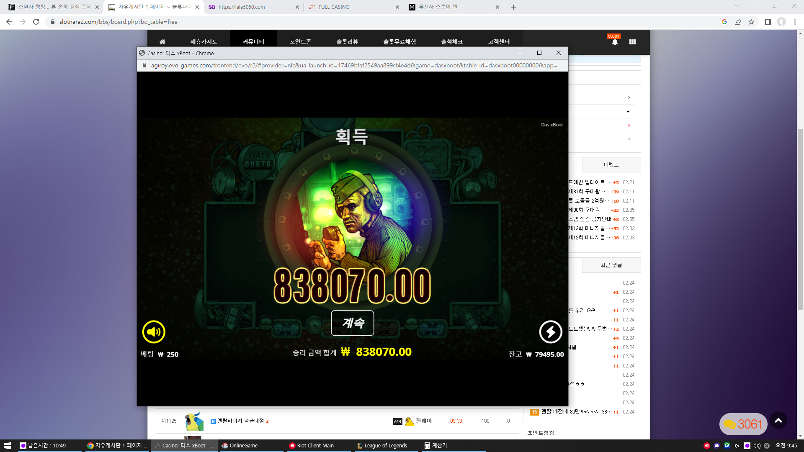Image resolution: width=804 pixels, height=452 pixels.
Task: Share this page via the share icon
Action: pyautogui.click(x=738, y=22)
